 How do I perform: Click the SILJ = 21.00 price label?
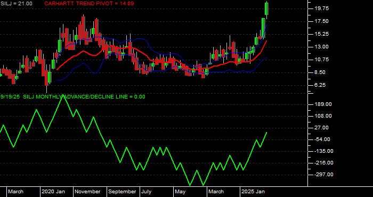pyautogui.click(x=17, y=4)
